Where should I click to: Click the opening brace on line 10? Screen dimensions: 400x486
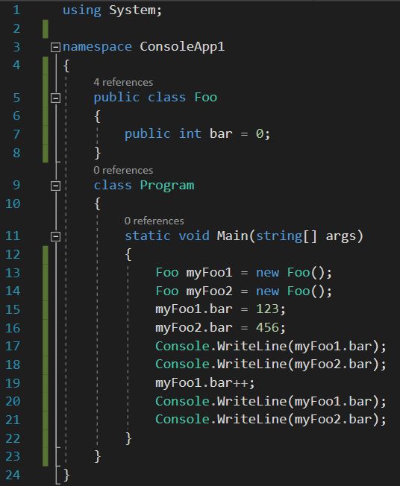tap(97, 204)
